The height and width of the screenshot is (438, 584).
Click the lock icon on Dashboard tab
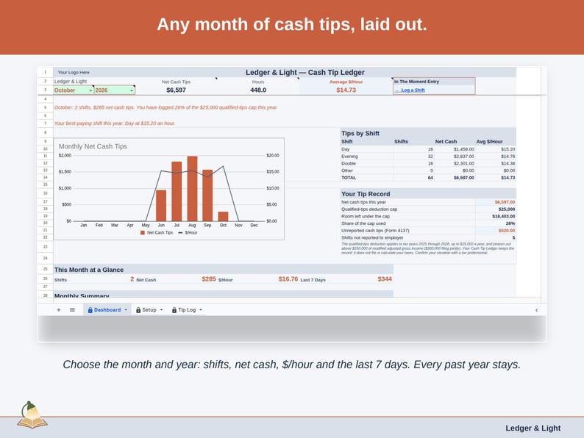90,310
